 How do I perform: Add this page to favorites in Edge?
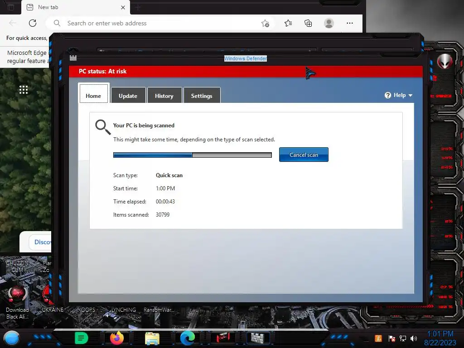tap(265, 23)
